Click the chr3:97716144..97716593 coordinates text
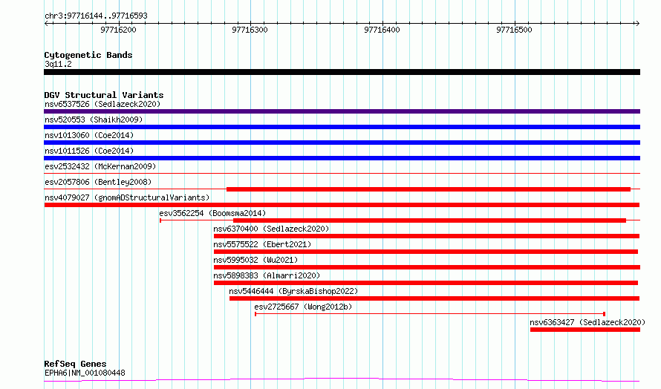Viewport: 661px width, 389px height. point(96,16)
